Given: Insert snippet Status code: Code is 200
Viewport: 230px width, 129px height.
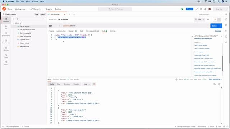Looking at the screenshot, I should tap(202, 55).
